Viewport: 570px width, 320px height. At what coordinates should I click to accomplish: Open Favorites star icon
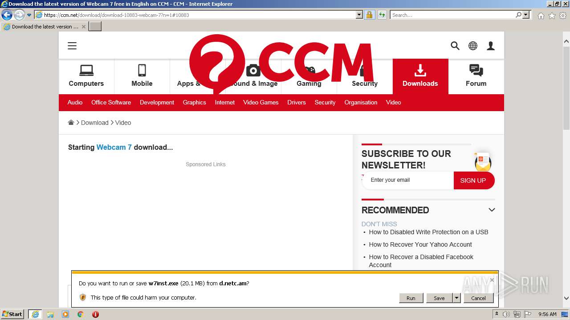pyautogui.click(x=552, y=16)
